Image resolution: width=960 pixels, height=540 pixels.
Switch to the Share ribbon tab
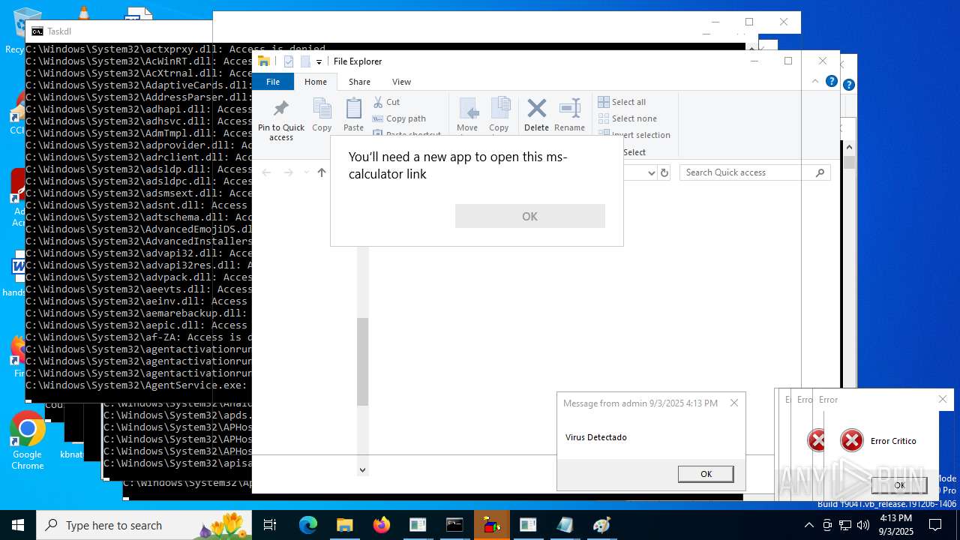359,82
